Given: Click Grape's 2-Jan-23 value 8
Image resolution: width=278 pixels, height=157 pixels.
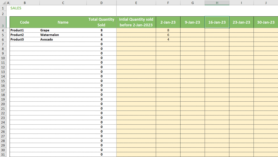Looking at the screenshot, I should pos(168,30).
